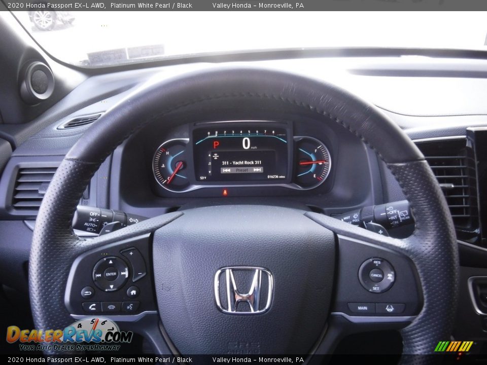Click the '311 - Yacht Rock 311' station text

click(241, 163)
